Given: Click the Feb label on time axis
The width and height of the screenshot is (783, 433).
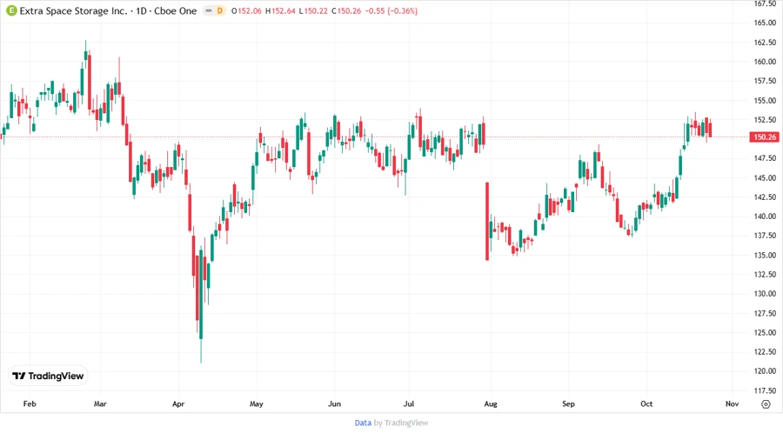Looking at the screenshot, I should [30, 404].
